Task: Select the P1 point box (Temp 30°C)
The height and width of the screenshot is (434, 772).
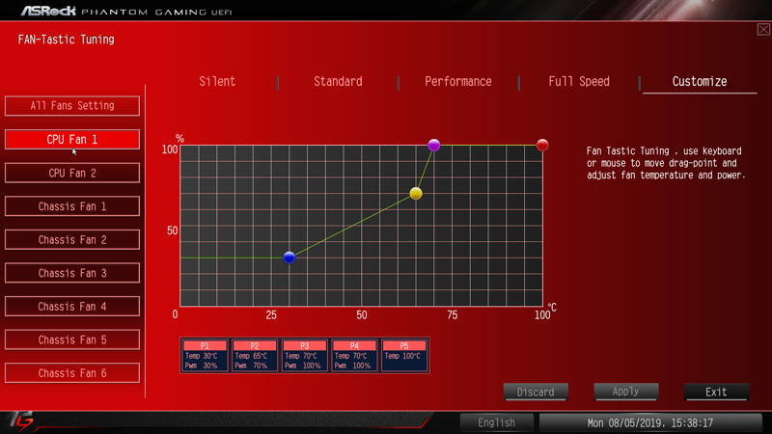Action: click(x=205, y=355)
